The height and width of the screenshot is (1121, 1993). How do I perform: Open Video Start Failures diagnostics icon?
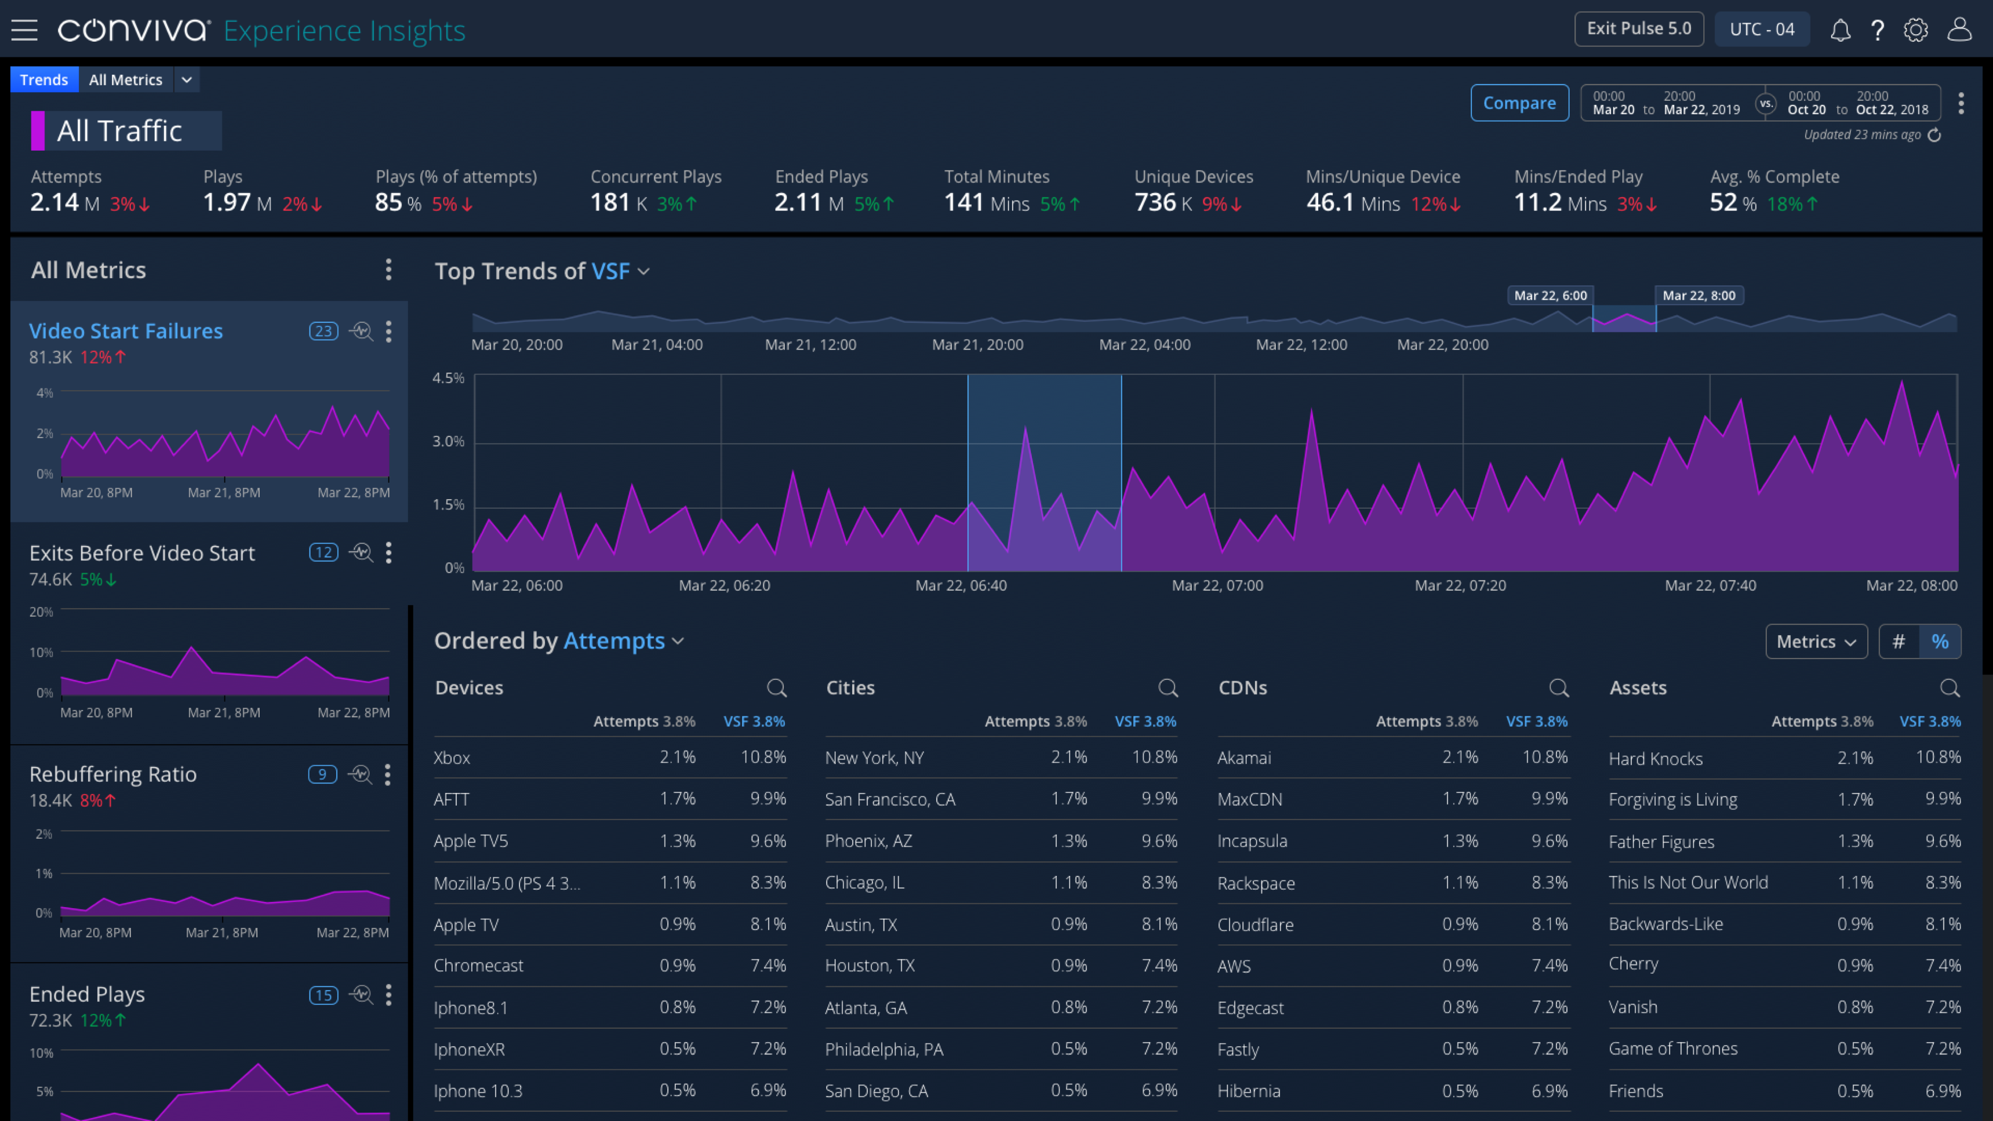pos(361,331)
